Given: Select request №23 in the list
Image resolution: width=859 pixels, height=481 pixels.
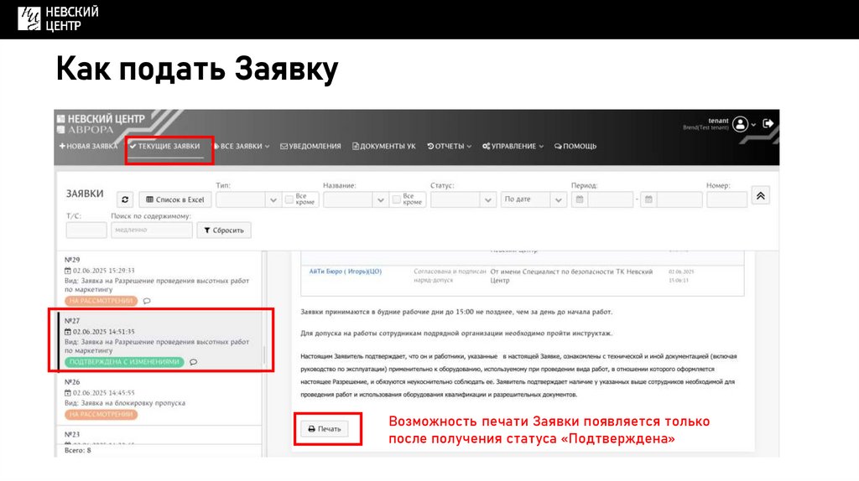Looking at the screenshot, I should click(x=159, y=436).
